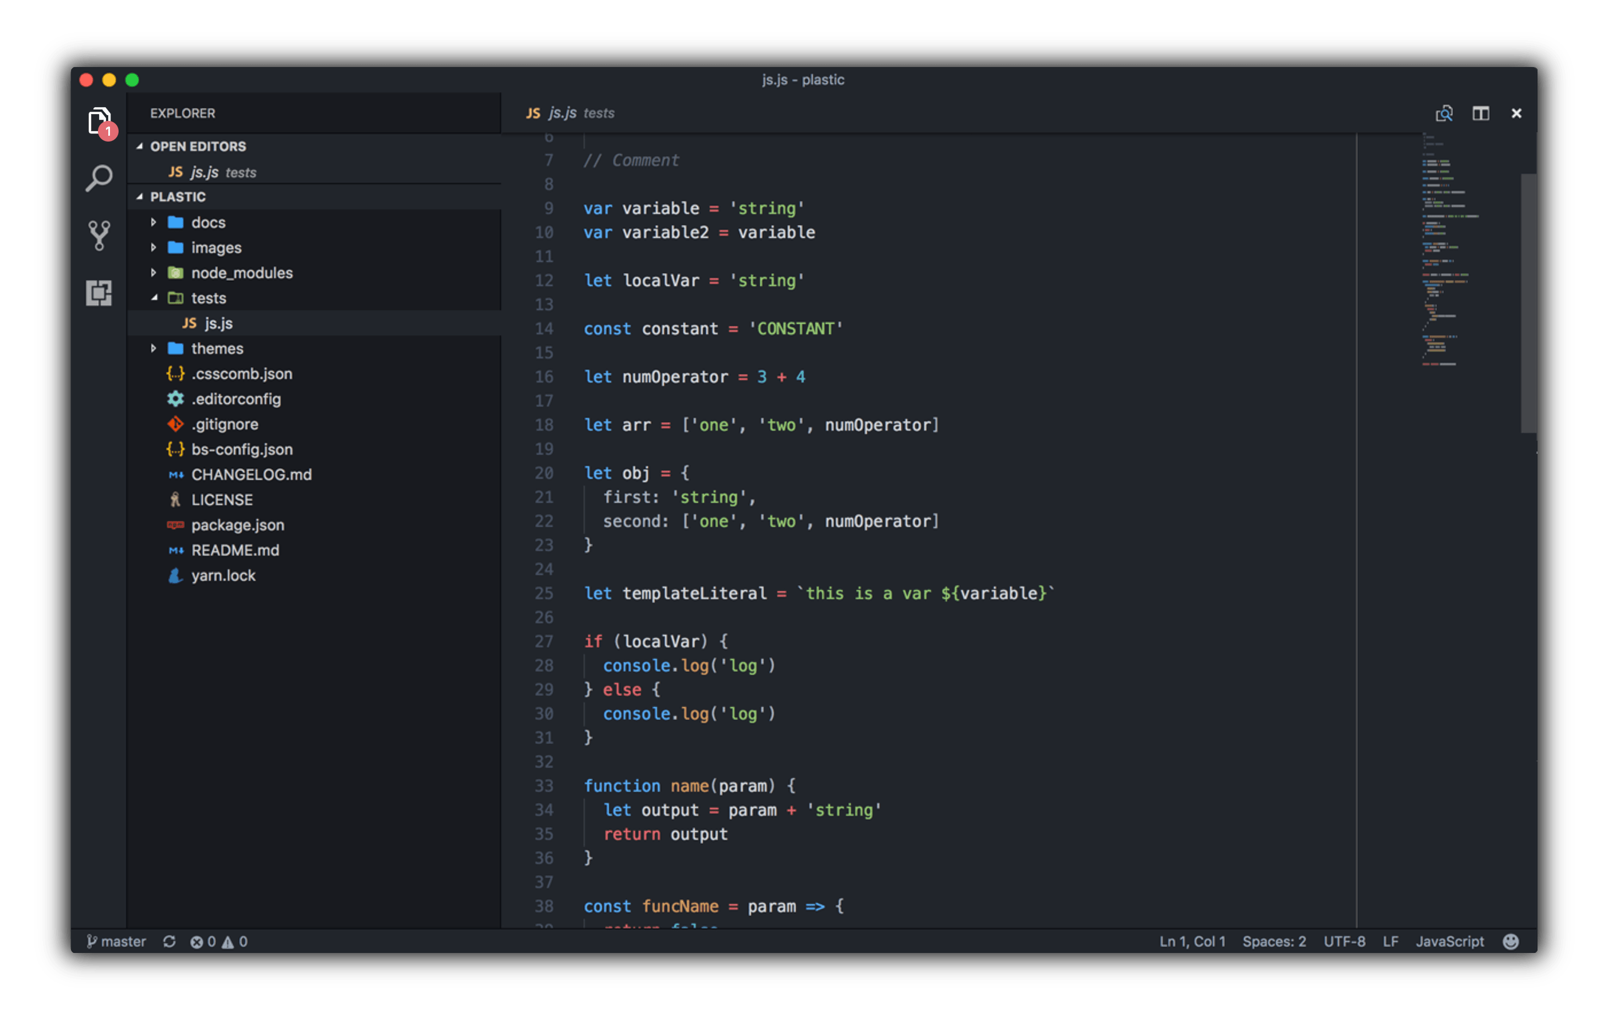This screenshot has width=1608, height=1020.
Task: Click Ln 1, Col 1 cursor position
Action: tap(1192, 941)
